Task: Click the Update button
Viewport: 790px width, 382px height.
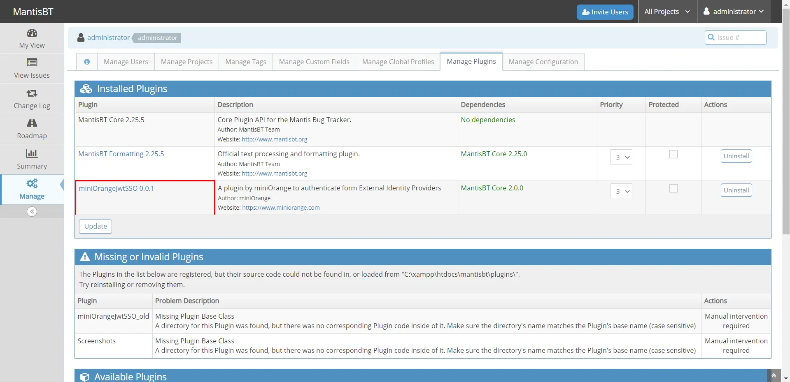Action: click(96, 226)
